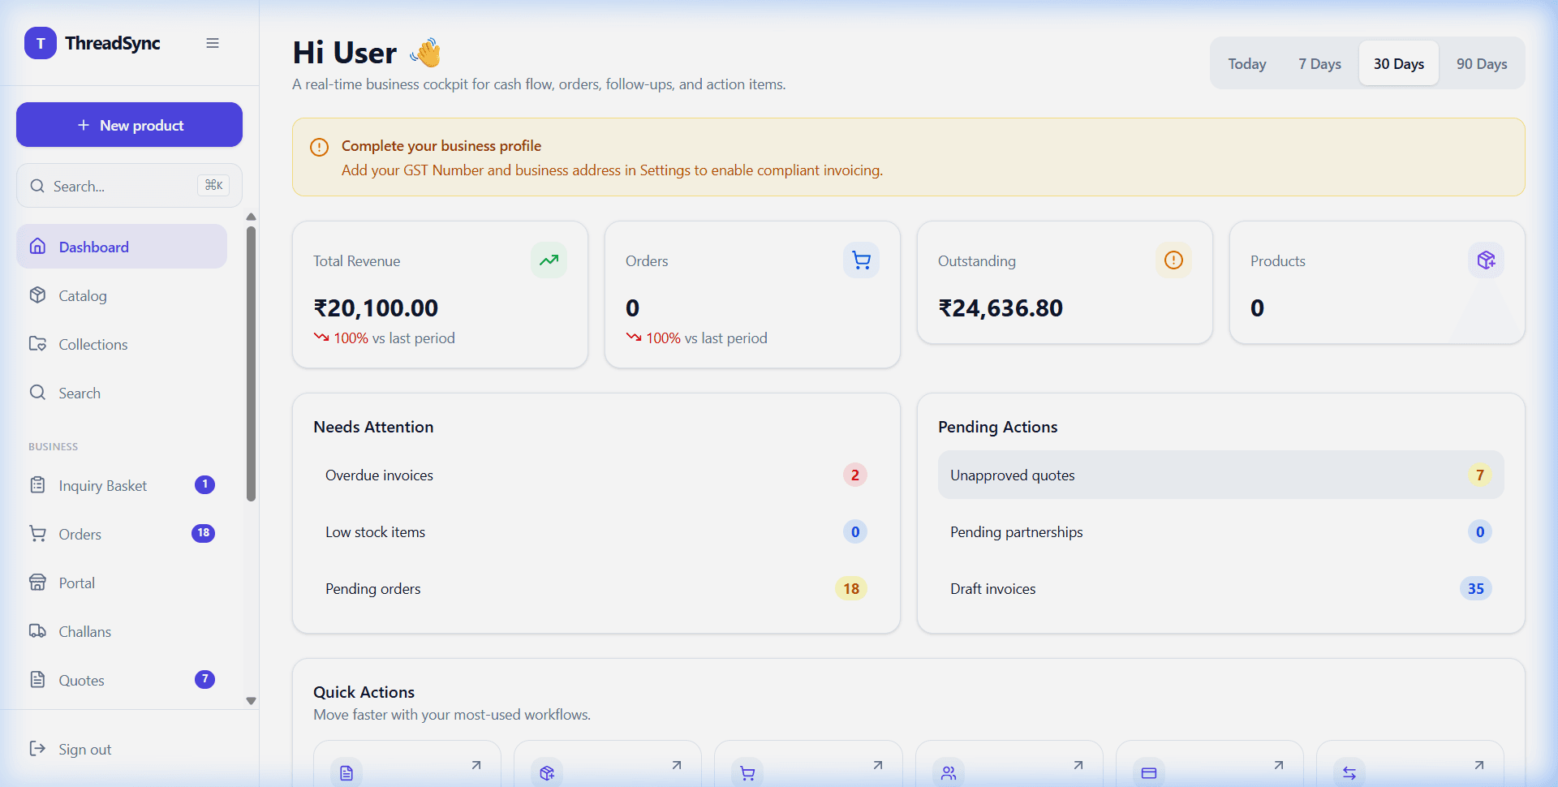Open the Draft invoices row
The image size is (1558, 787).
(1221, 588)
